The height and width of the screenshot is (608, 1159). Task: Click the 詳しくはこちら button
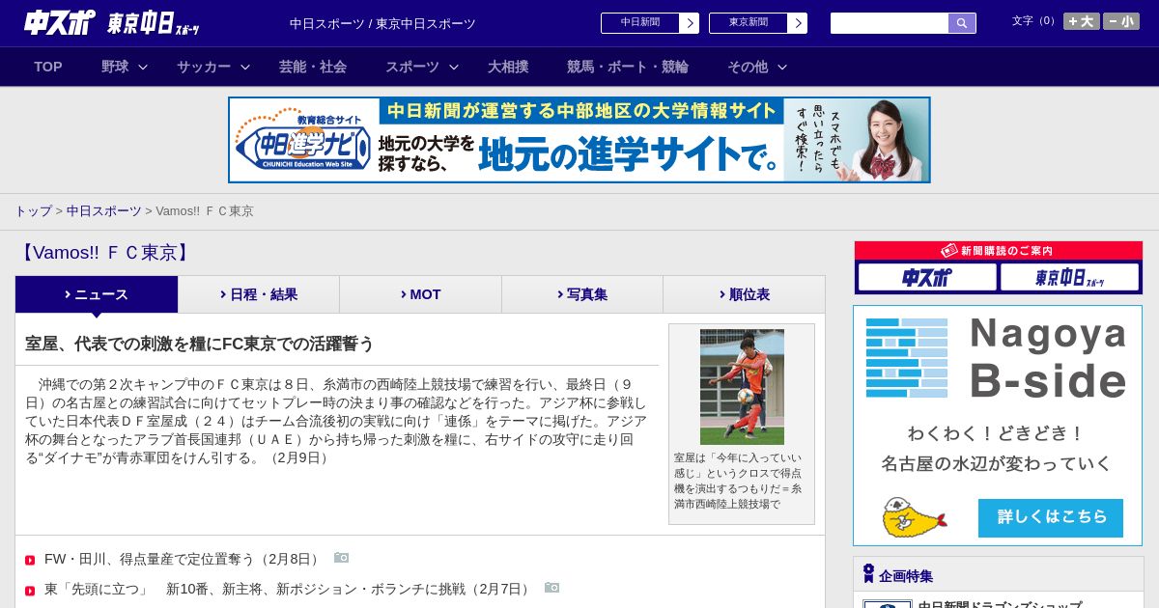pos(1051,517)
